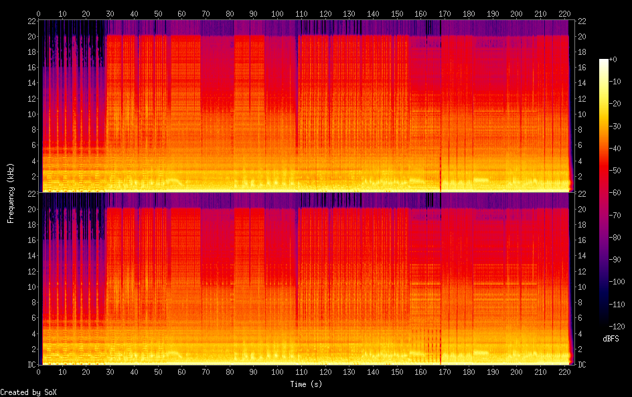This screenshot has height=397, width=632.
Task: Click the topmost 22 label on right axis
Action: click(x=582, y=20)
